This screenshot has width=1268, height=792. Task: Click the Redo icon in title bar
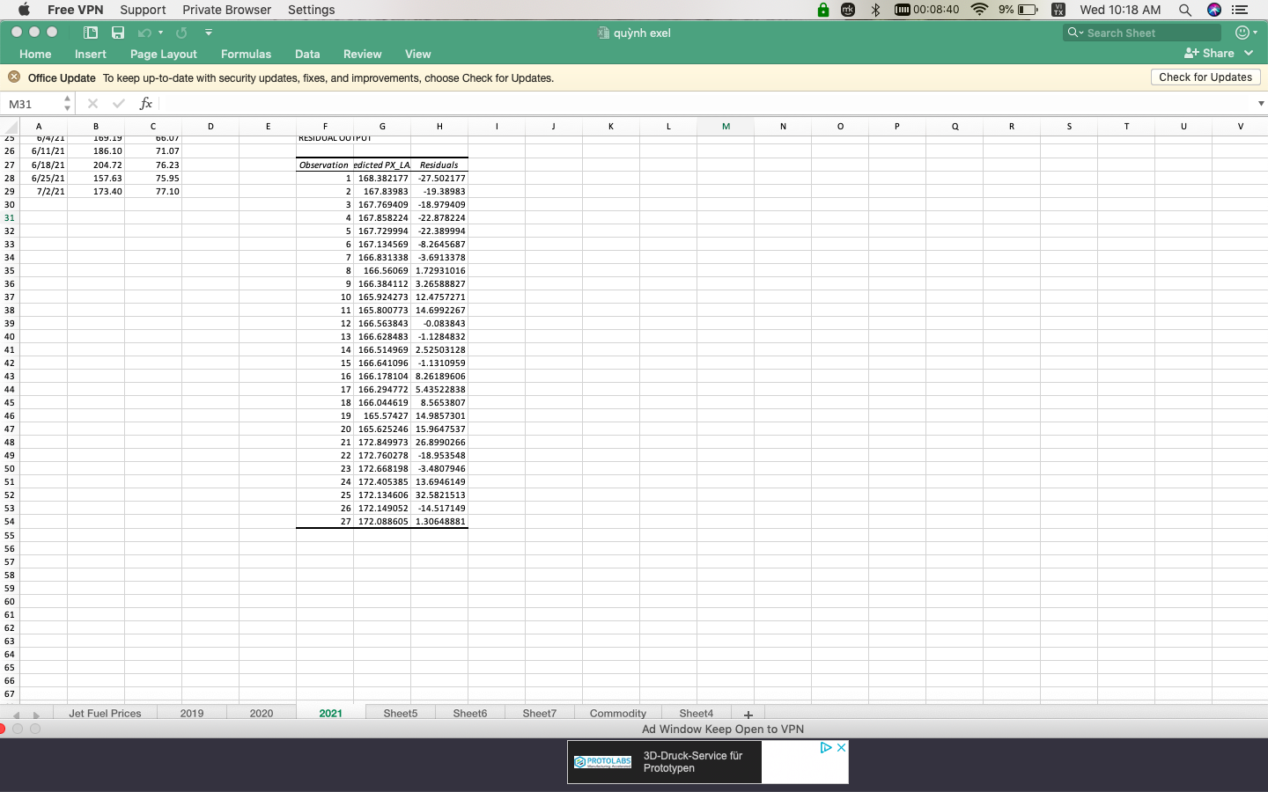pos(181,33)
